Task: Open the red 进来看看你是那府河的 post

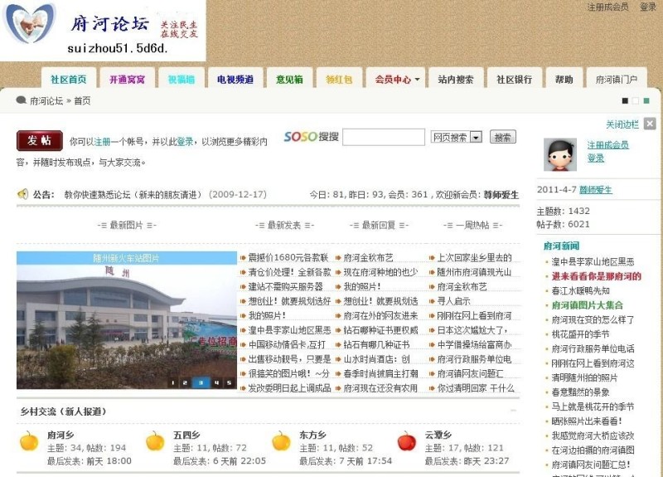Action: click(x=596, y=276)
